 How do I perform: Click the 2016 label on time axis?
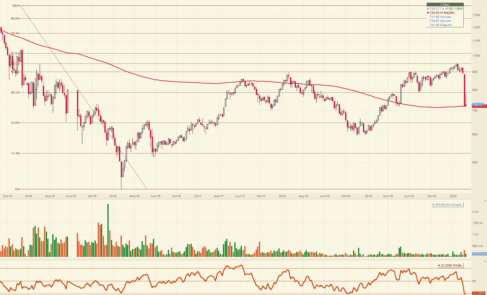click(113, 196)
